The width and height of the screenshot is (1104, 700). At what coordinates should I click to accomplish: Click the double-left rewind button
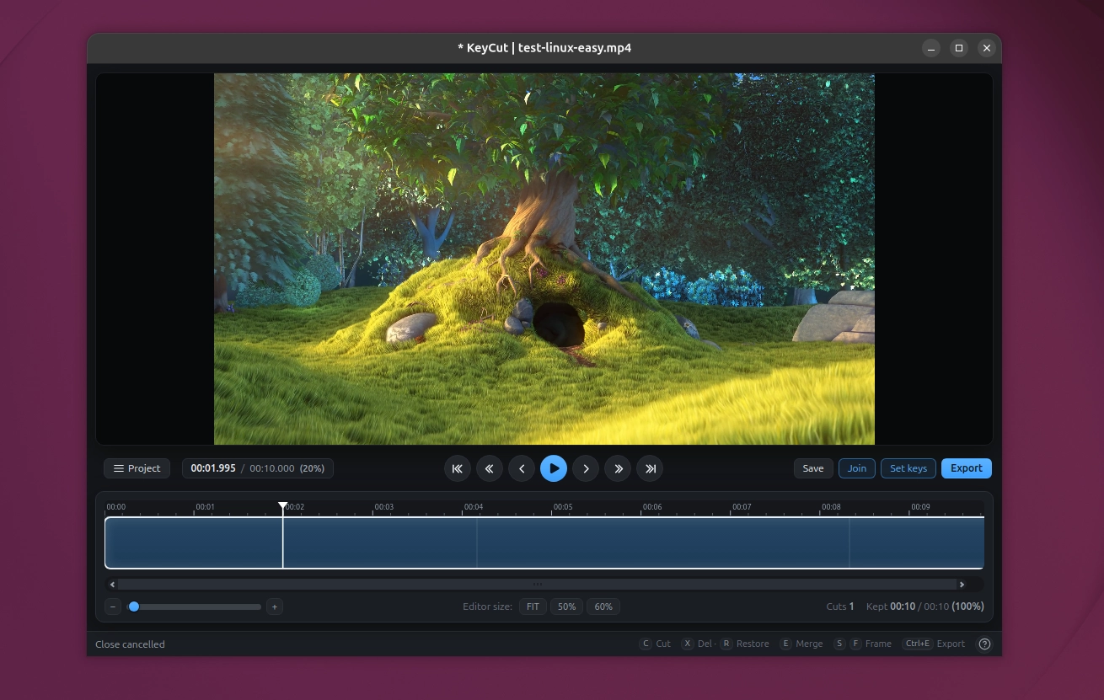(490, 468)
